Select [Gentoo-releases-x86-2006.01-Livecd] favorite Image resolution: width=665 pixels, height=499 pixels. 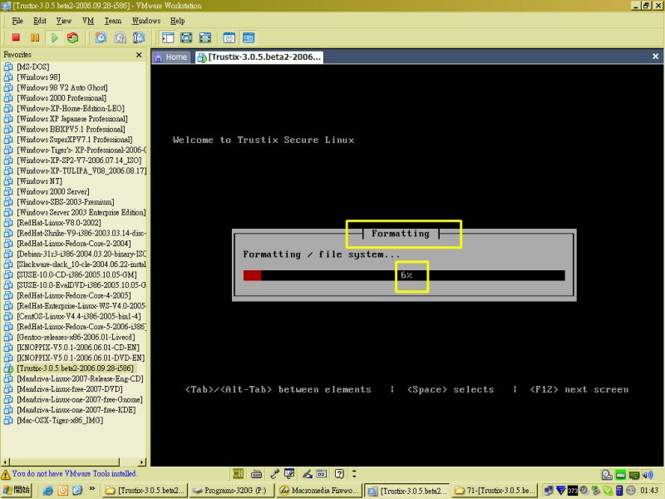[x=76, y=337]
